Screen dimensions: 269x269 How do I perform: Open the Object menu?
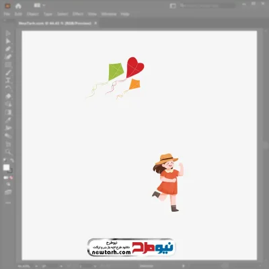33,14
